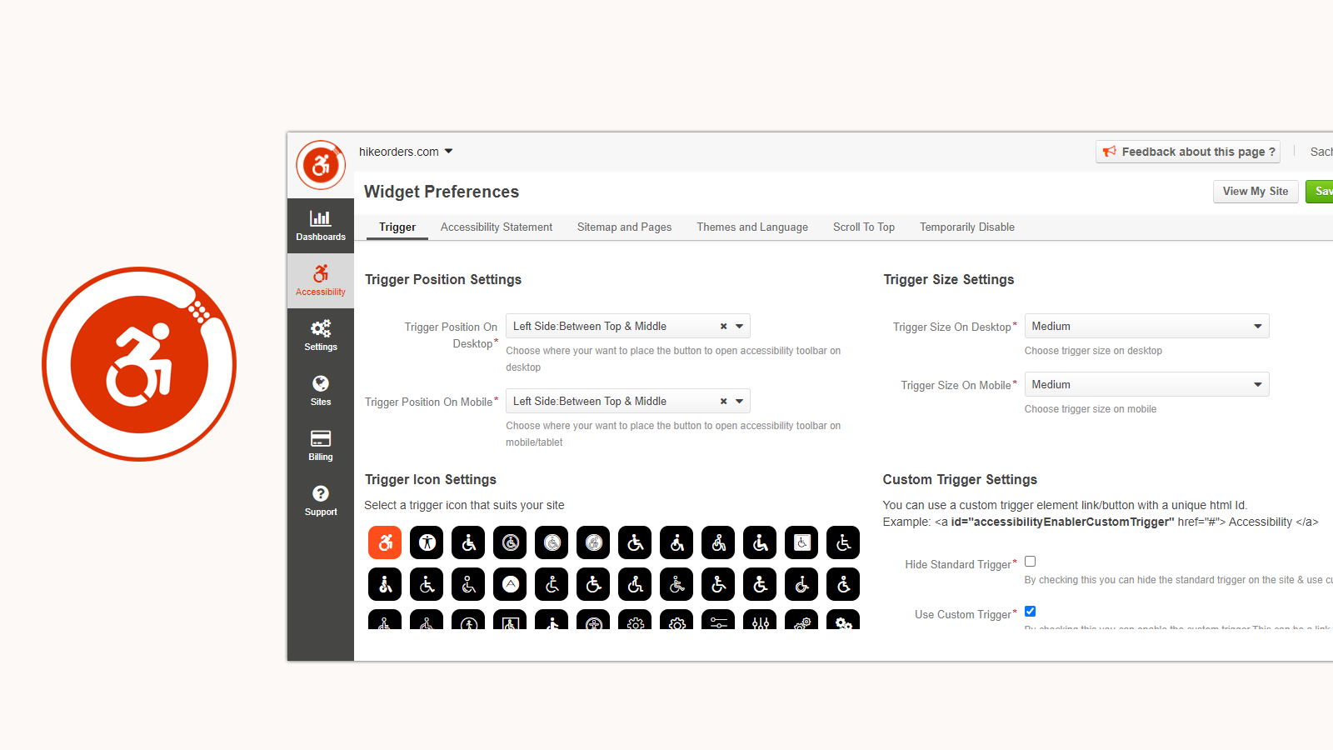Open the Trigger Size On Mobile dropdown
Viewport: 1333px width, 750px height.
[x=1146, y=385]
